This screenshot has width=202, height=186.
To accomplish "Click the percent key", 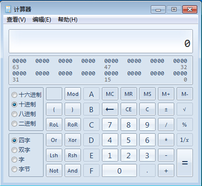I will (185, 125).
